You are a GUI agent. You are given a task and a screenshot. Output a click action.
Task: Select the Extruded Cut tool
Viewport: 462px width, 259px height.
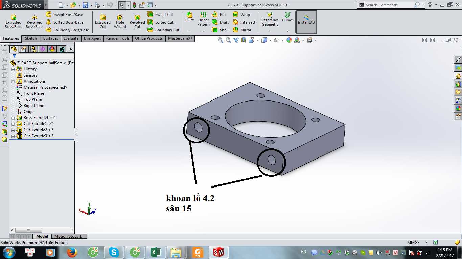[x=103, y=21]
